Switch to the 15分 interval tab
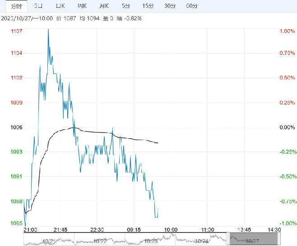The height and width of the screenshot is (246, 297). point(148,6)
